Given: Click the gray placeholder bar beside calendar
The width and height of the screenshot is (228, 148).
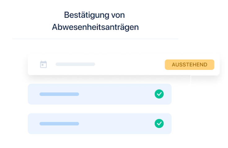Looking at the screenshot, I should (x=75, y=64).
